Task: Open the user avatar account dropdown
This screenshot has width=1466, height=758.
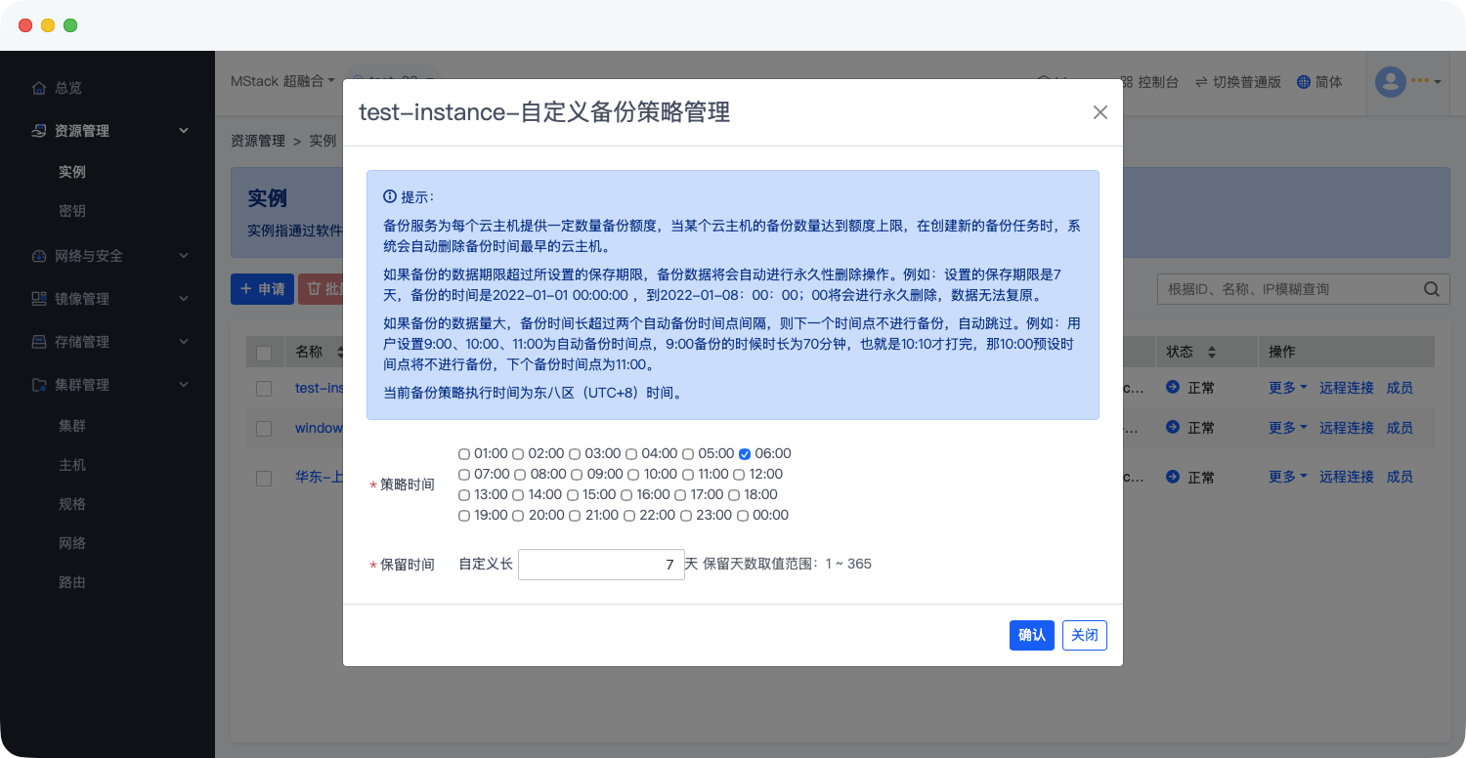Action: 1407,81
